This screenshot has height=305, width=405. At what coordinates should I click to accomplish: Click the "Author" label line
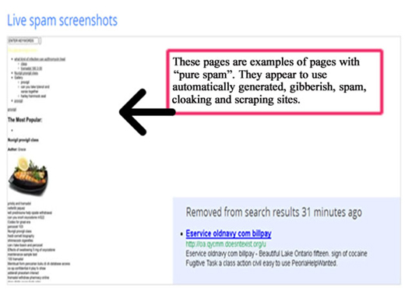[x=16, y=149]
